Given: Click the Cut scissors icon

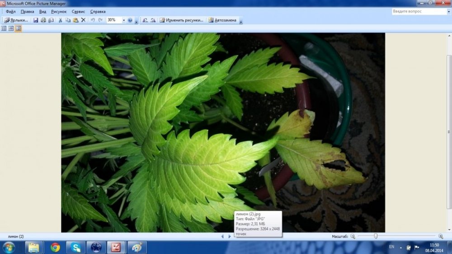Looking at the screenshot, I should (x=60, y=20).
